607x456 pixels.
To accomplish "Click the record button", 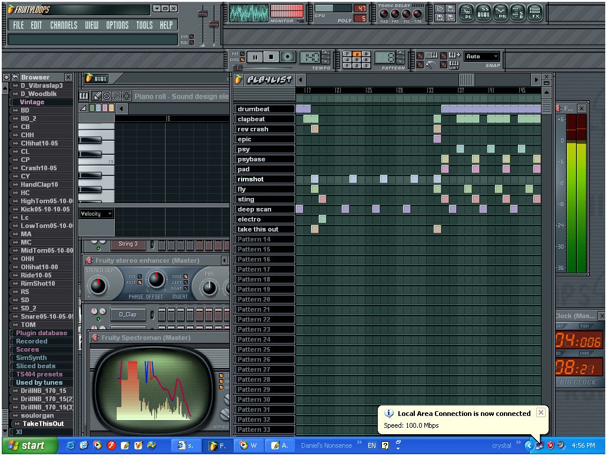I will pos(287,57).
